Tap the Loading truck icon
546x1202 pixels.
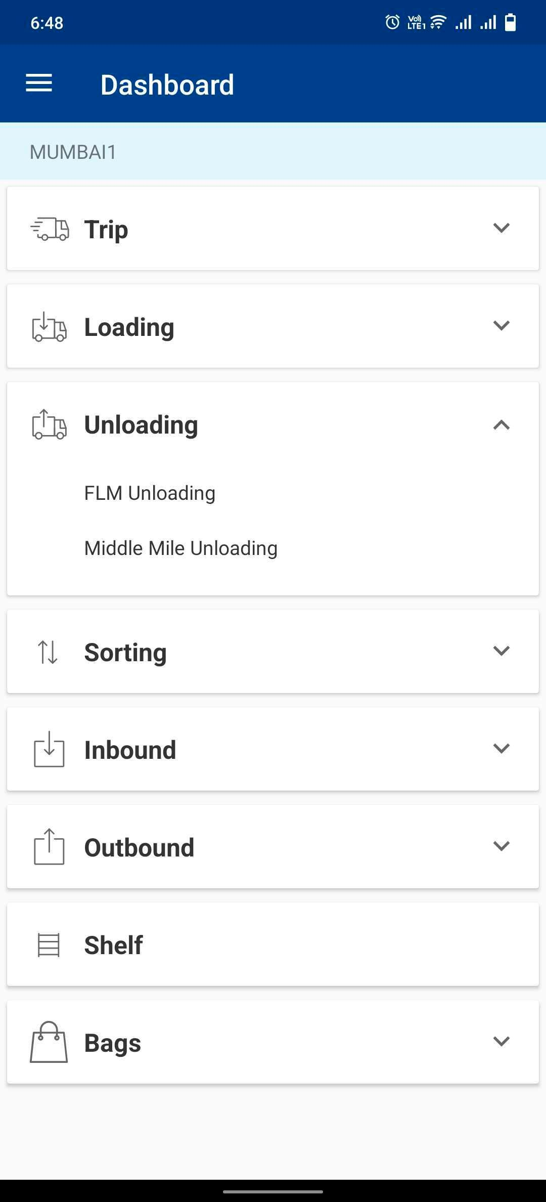[x=49, y=327]
